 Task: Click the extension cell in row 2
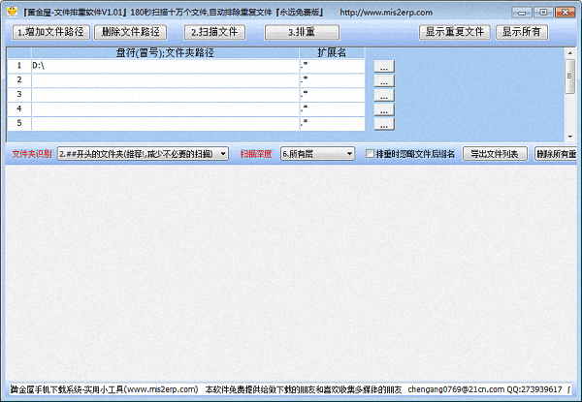(334, 80)
